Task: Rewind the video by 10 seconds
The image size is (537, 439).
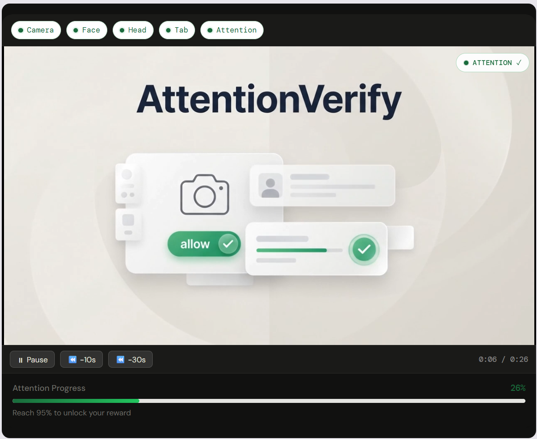Action: (81, 360)
